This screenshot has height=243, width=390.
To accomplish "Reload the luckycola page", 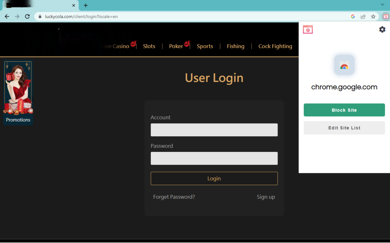I will (27, 16).
